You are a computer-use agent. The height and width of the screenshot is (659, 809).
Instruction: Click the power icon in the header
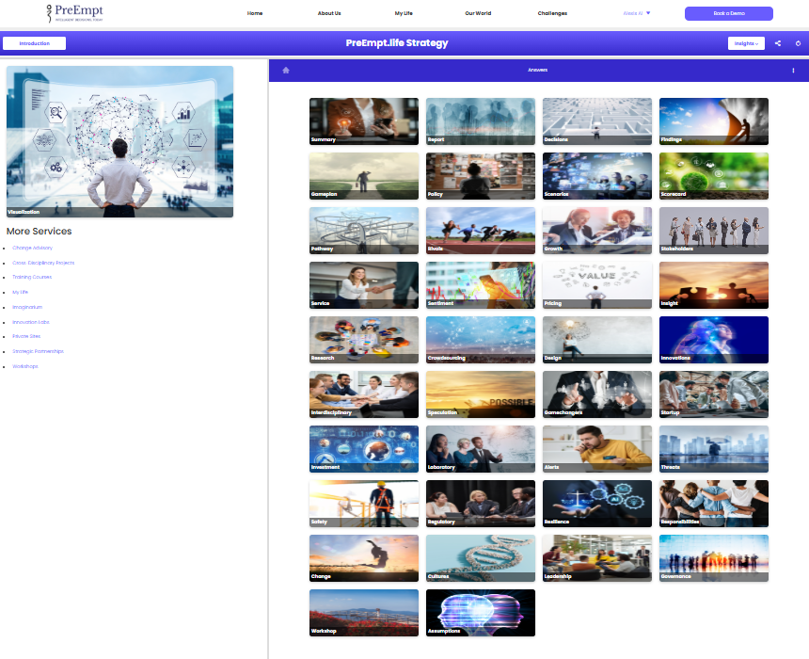click(798, 43)
